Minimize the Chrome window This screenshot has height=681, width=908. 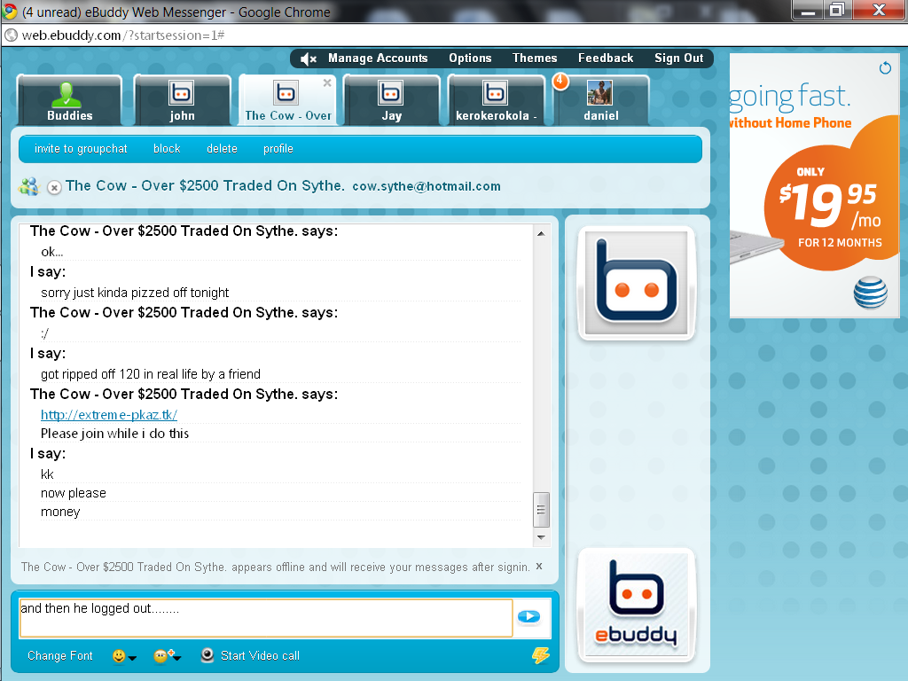[x=809, y=10]
